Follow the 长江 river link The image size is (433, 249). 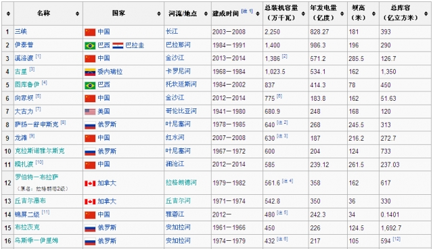point(172,32)
